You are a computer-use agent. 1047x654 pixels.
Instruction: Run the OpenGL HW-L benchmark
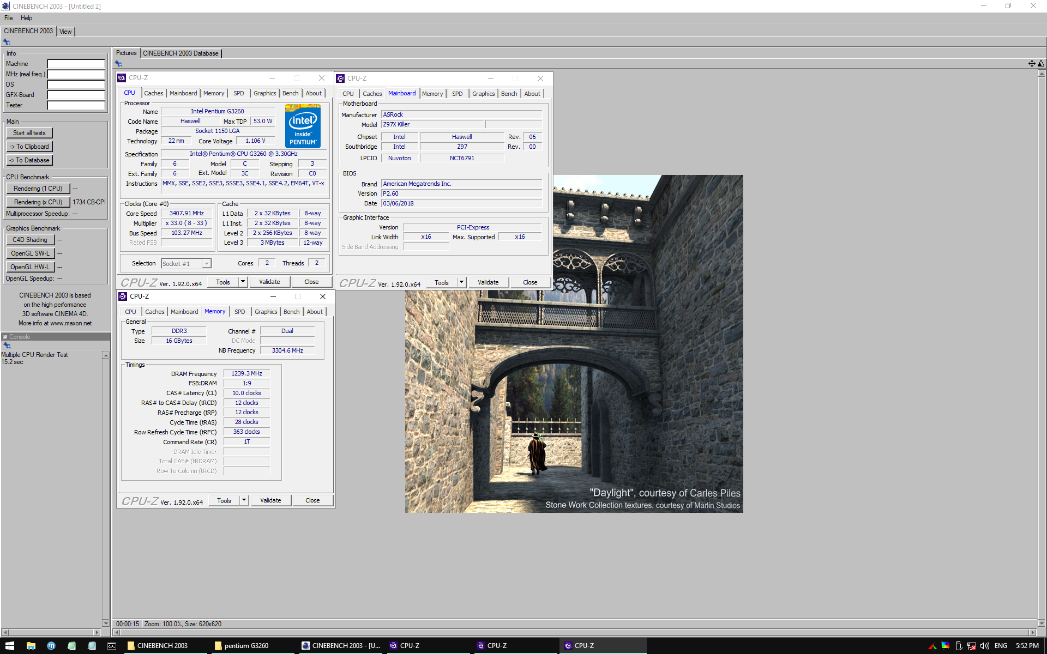tap(30, 267)
